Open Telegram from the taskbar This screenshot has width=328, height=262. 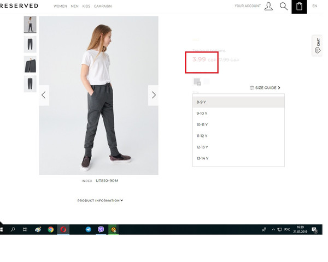[x=89, y=230]
